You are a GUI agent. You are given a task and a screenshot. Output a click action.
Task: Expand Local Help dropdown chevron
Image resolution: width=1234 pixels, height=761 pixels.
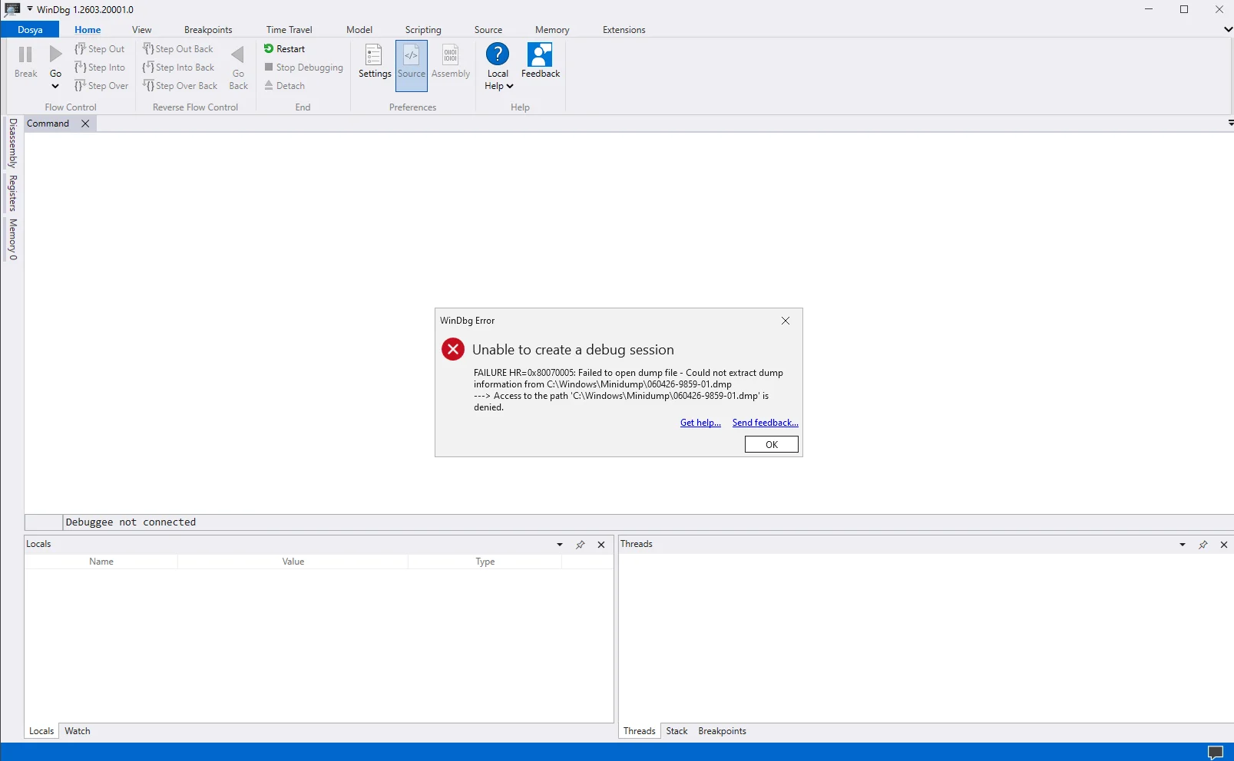tap(510, 86)
